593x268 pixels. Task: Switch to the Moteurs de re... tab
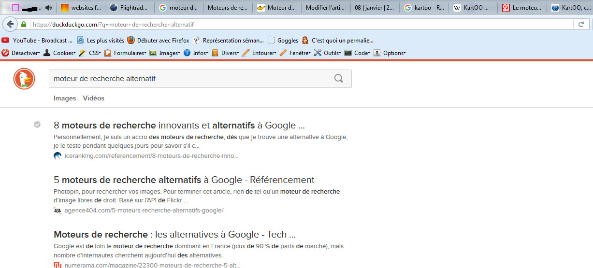point(228,8)
